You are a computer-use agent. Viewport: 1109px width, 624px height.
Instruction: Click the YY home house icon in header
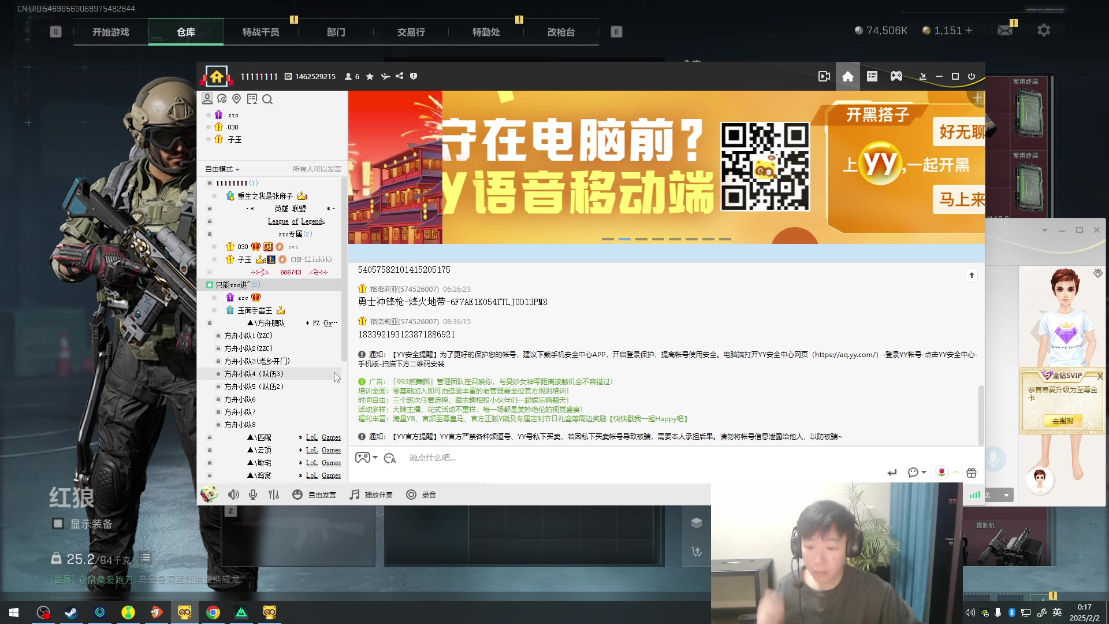[847, 76]
